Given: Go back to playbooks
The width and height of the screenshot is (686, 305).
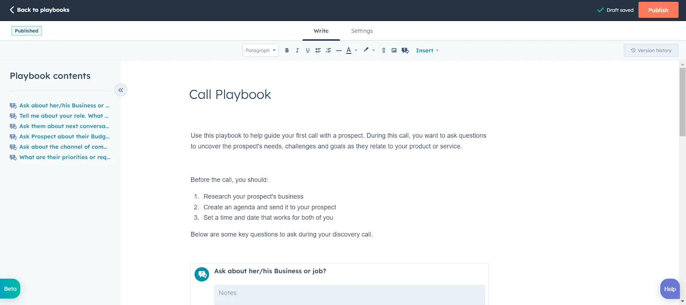Looking at the screenshot, I should [39, 10].
